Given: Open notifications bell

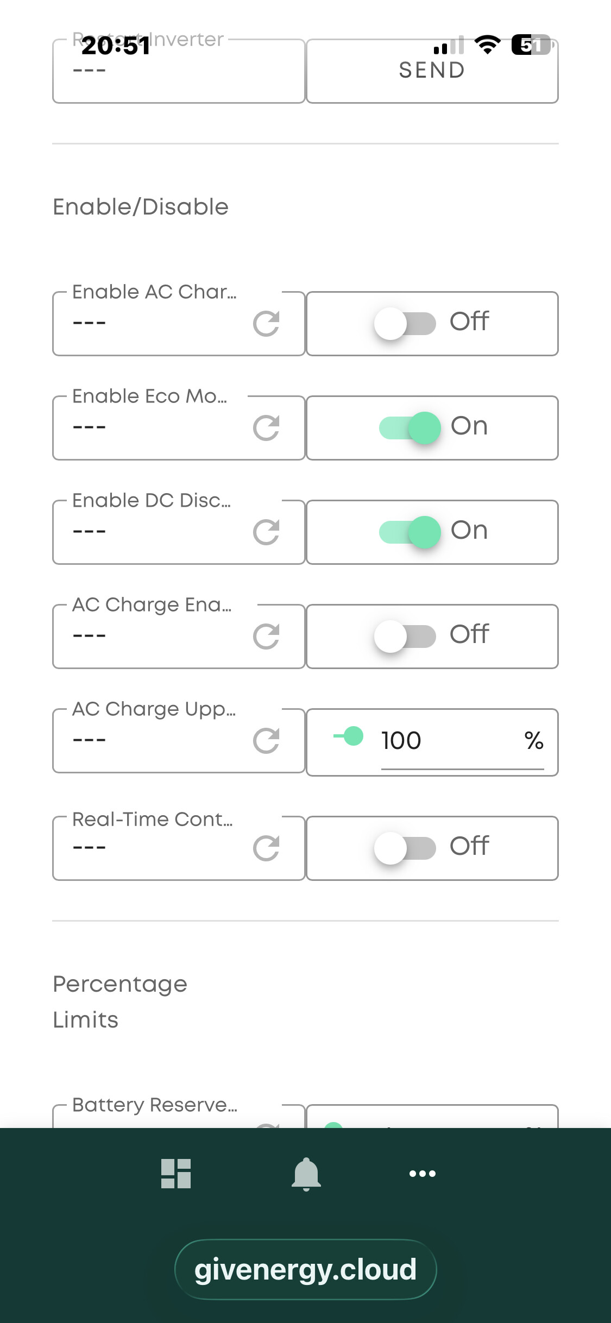Looking at the screenshot, I should (306, 1174).
